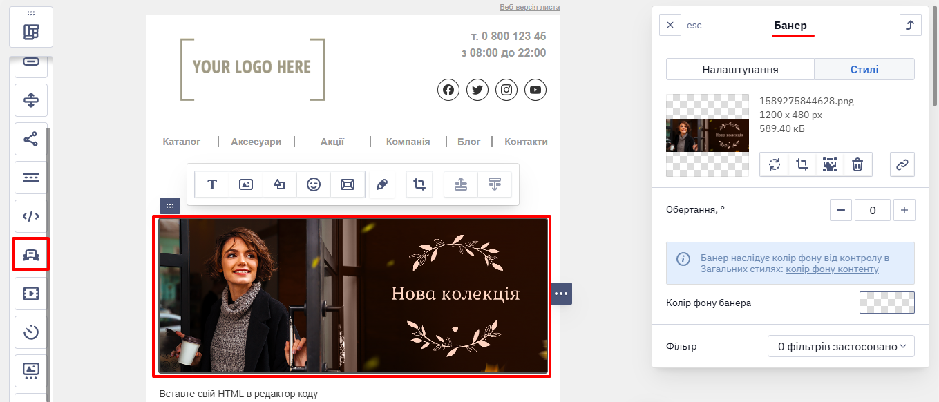Select the Нова колекція banner image
939x402 pixels.
coord(353,296)
